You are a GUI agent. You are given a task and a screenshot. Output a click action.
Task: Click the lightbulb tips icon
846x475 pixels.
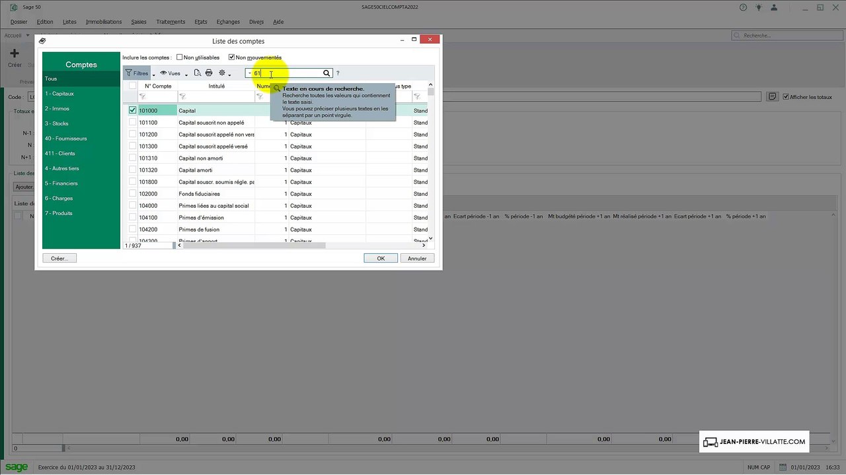pos(759,7)
